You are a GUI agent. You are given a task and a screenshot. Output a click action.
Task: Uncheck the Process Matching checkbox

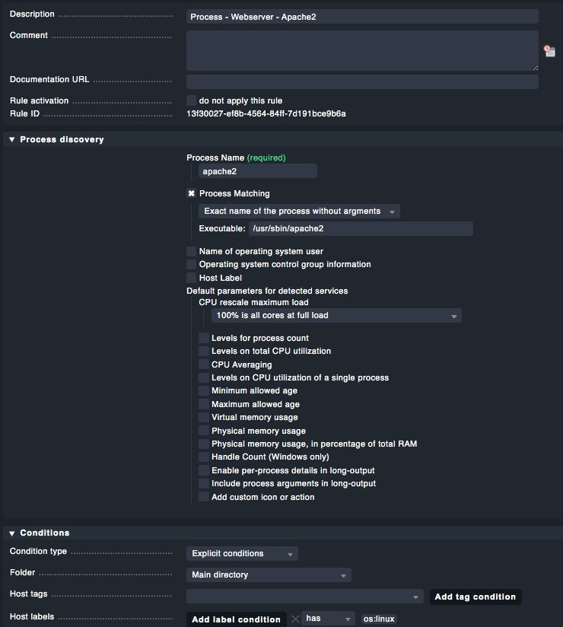pyautogui.click(x=192, y=193)
